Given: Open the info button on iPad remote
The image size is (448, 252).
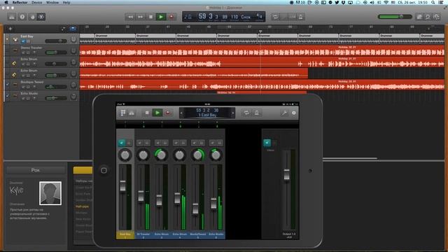Looking at the screenshot, I should (294, 113).
